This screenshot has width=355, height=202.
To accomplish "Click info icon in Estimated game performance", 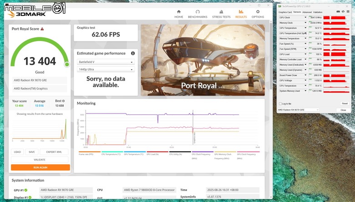I will 133,53.
